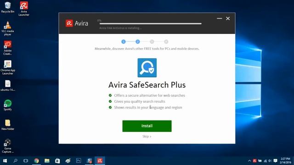The width and height of the screenshot is (294, 165).
Task: Click the 'Meanwhile, discover Avira's other FREE tools' text
Action: (147, 49)
